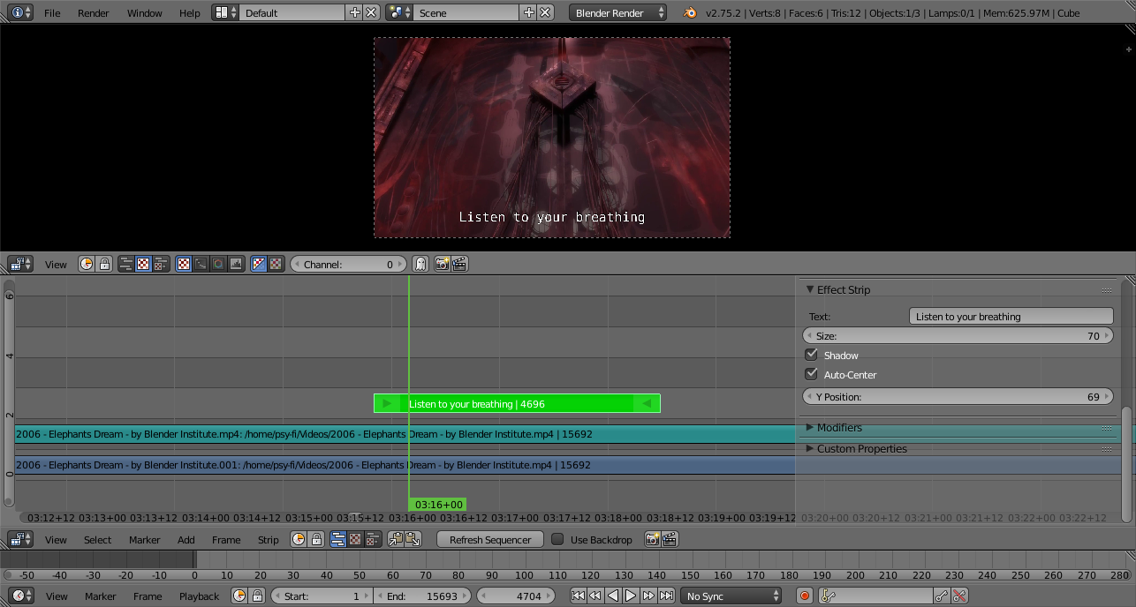This screenshot has height=607, width=1136.
Task: Toggle the ghost overlay icon
Action: pyautogui.click(x=420, y=264)
